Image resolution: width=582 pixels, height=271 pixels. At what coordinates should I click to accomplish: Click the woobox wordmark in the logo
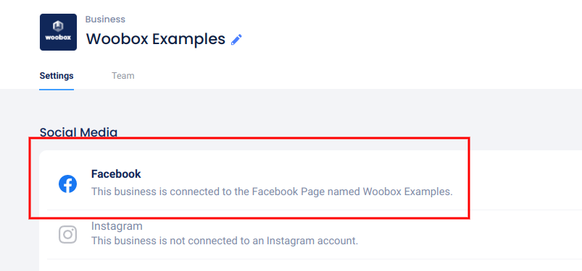pos(58,38)
